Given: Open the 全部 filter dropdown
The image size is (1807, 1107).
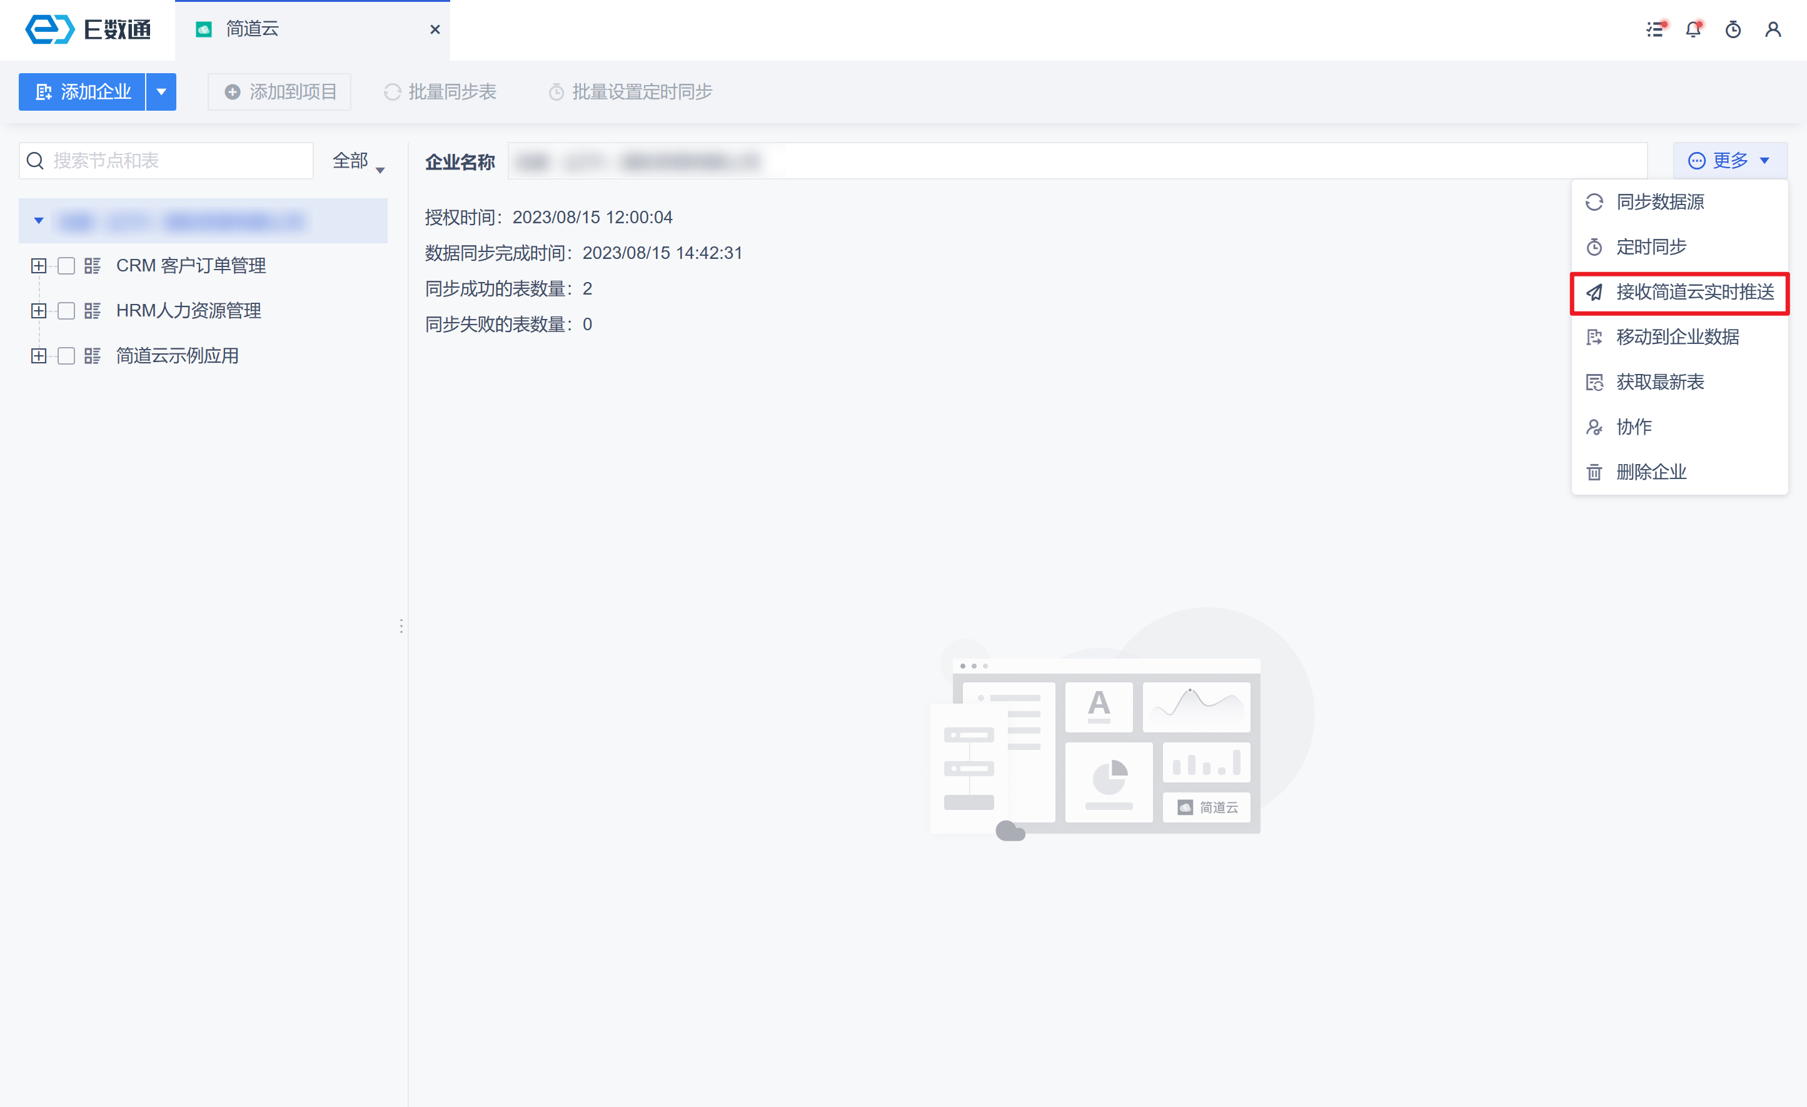Looking at the screenshot, I should coord(358,161).
